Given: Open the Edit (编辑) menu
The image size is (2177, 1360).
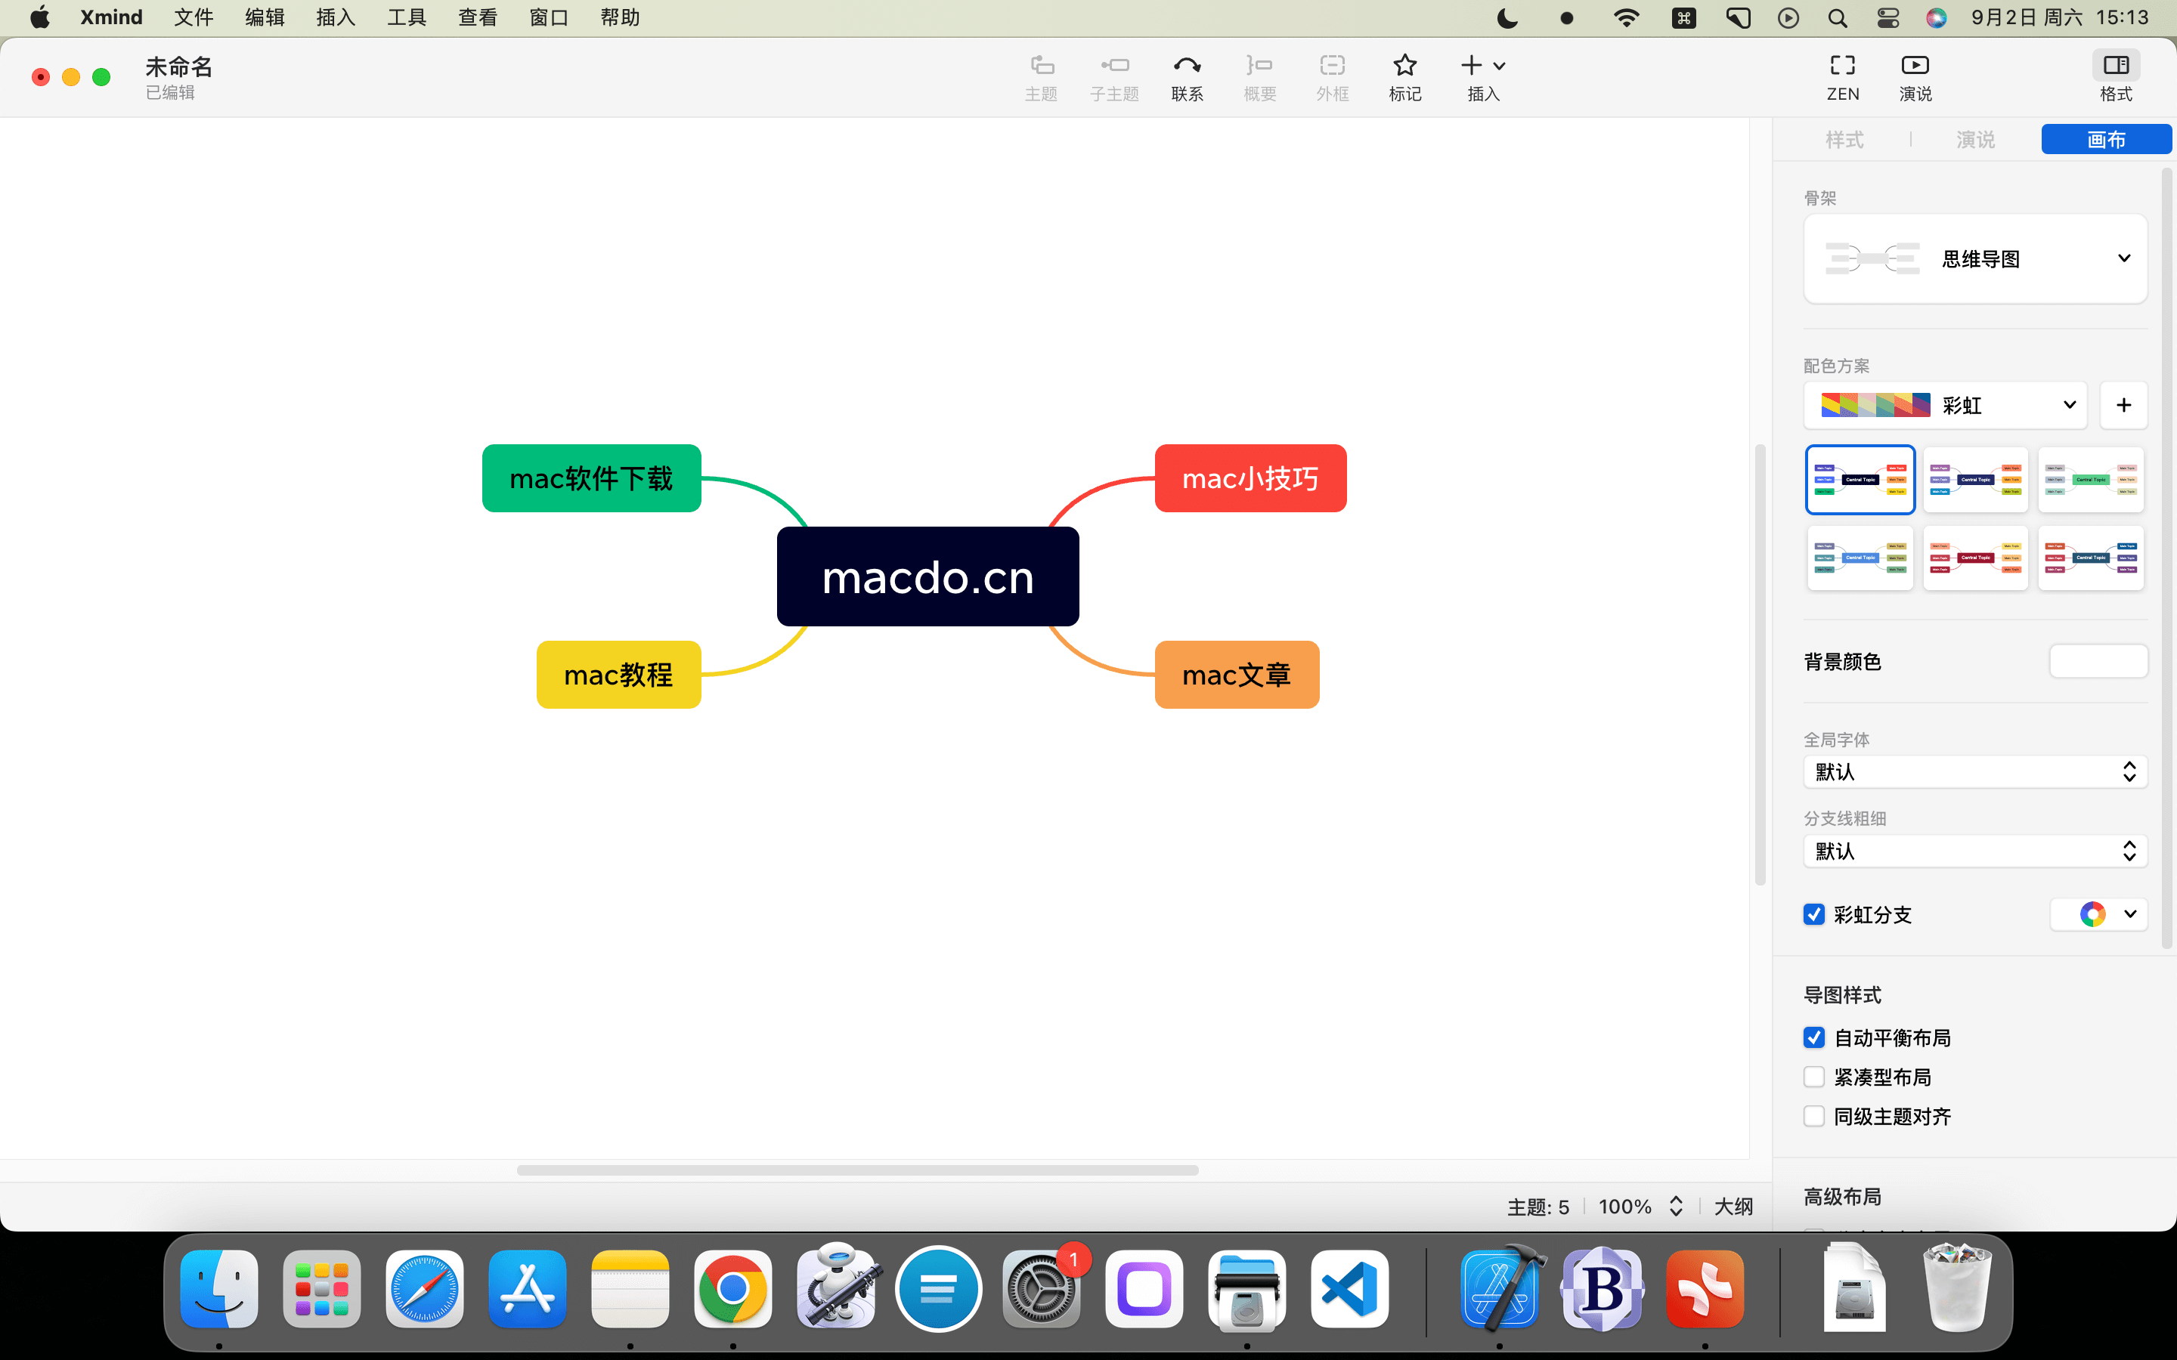Looking at the screenshot, I should 265,18.
